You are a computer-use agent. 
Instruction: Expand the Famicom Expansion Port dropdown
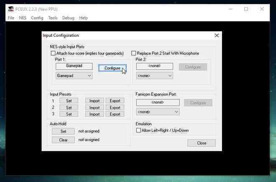point(158,112)
